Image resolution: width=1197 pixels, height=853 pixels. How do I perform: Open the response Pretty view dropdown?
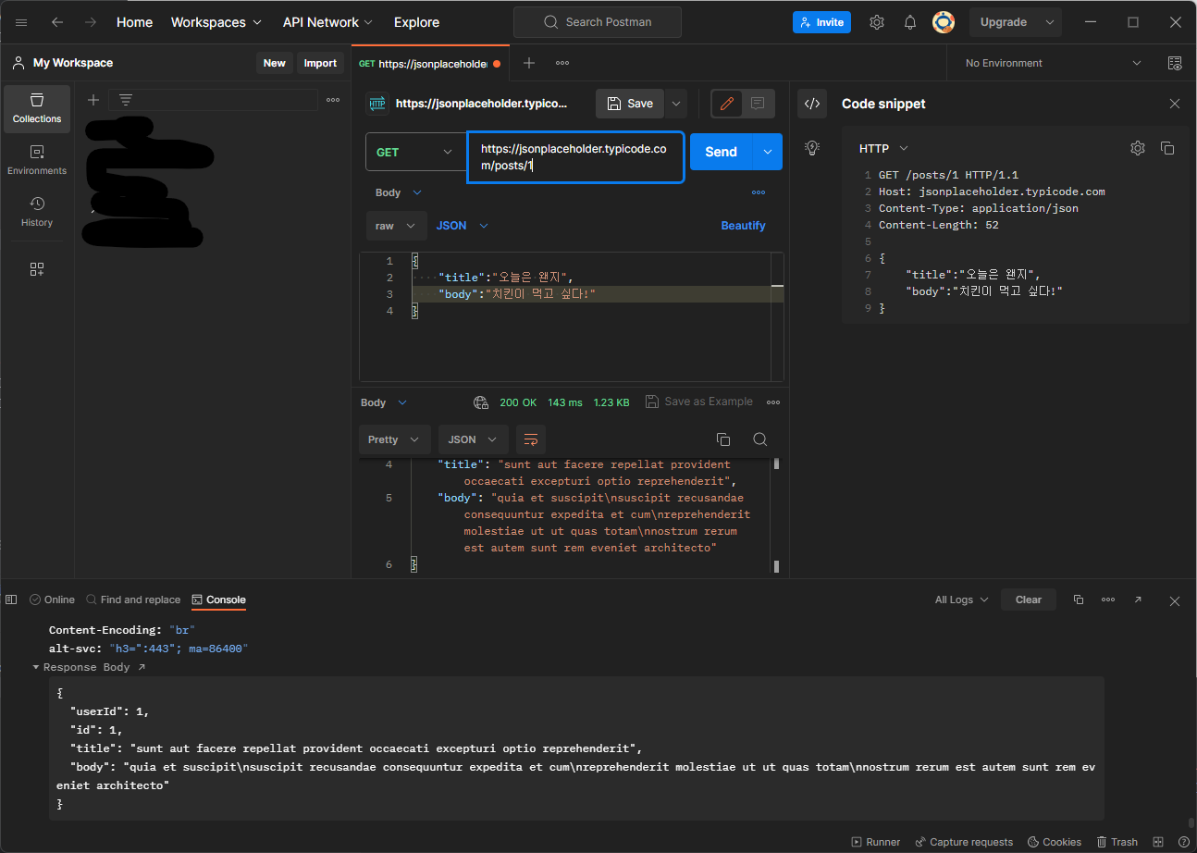pos(395,439)
